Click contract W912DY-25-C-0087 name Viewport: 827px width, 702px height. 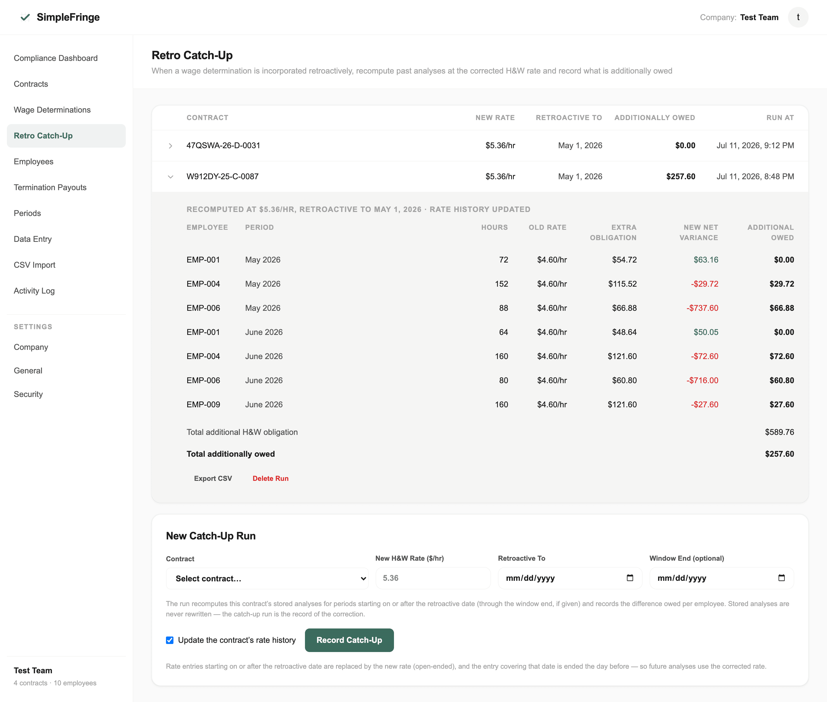[222, 177]
